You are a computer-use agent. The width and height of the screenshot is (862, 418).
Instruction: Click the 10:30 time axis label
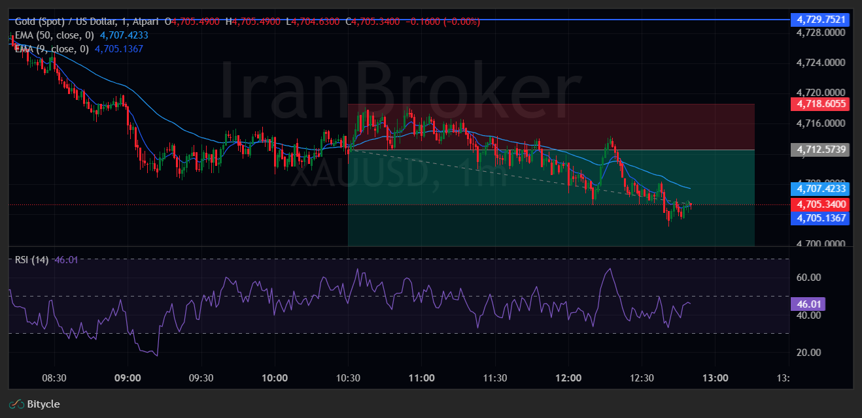click(x=348, y=378)
